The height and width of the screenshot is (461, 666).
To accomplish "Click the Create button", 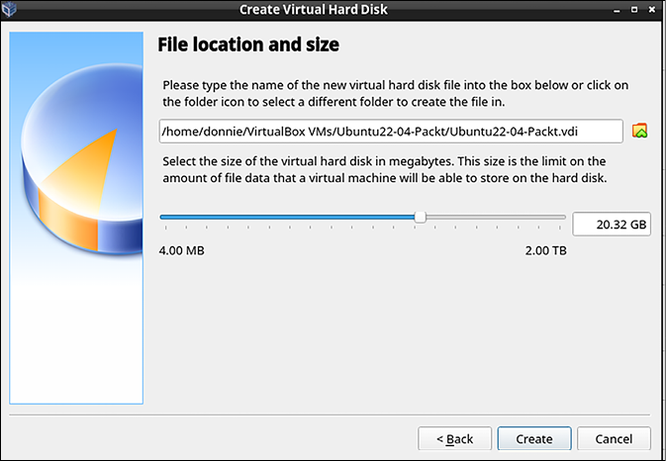I will [x=534, y=438].
